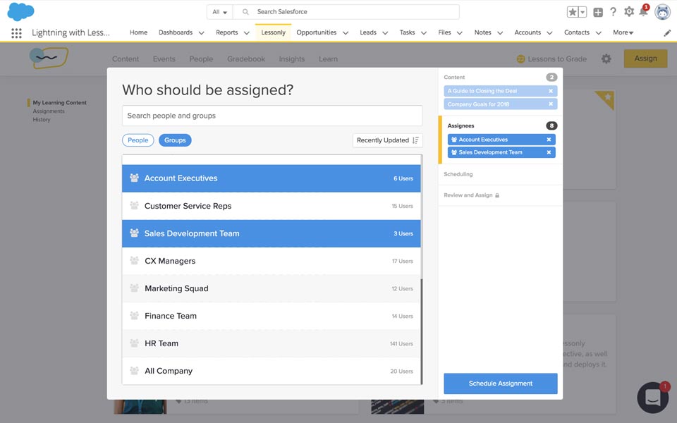This screenshot has width=677, height=423.
Task: Click the Search Salesforce field
Action: pyautogui.click(x=346, y=12)
